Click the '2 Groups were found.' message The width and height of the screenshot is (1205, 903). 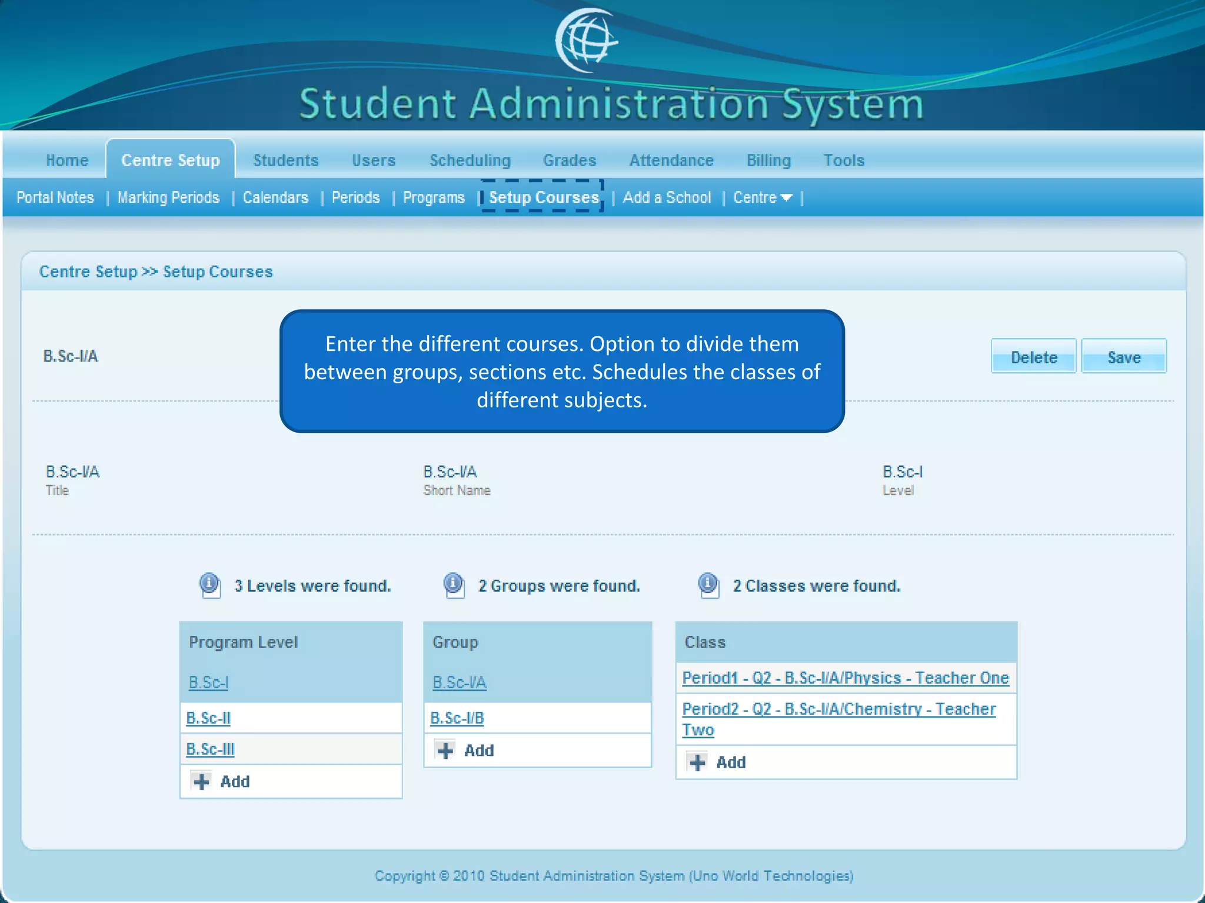pyautogui.click(x=559, y=586)
